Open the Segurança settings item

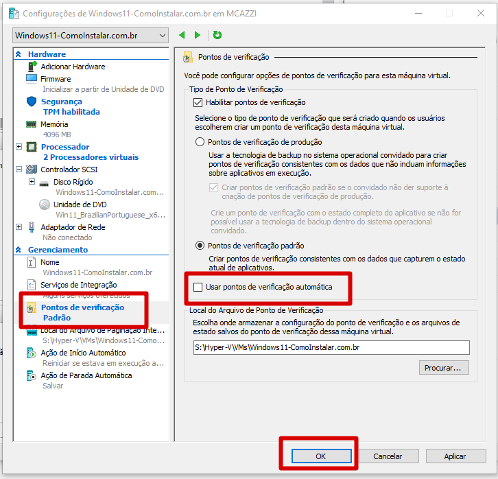[x=62, y=102]
